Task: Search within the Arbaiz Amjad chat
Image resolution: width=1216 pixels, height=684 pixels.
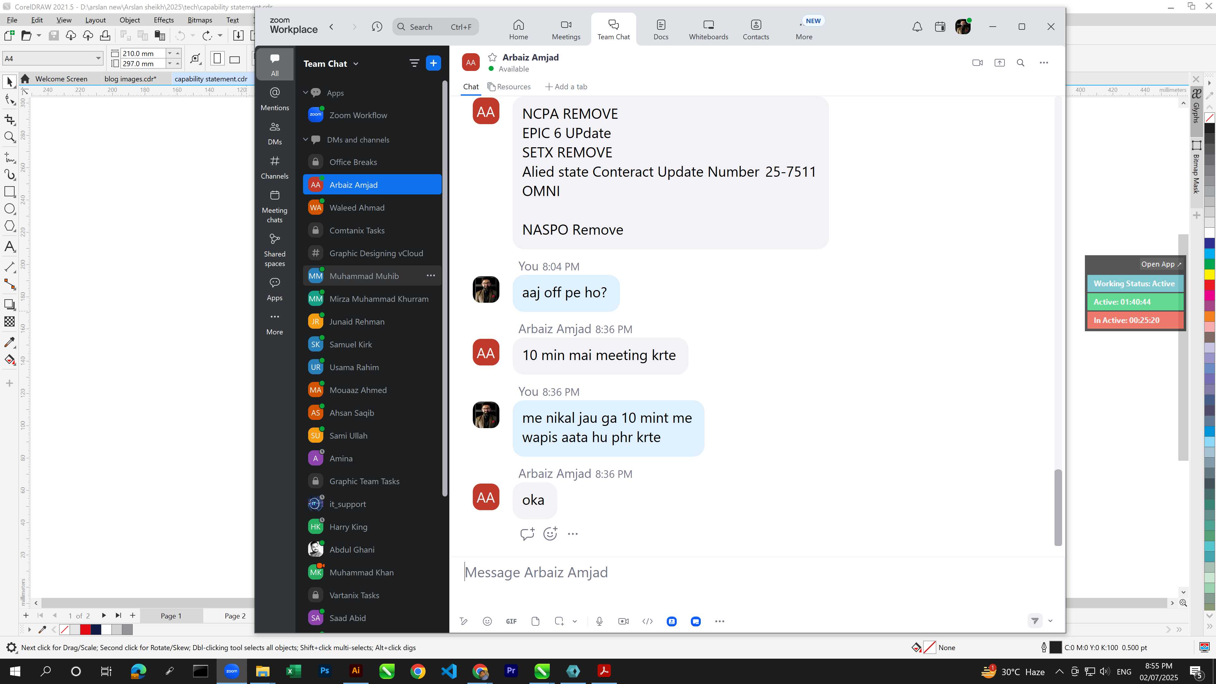Action: tap(1021, 63)
